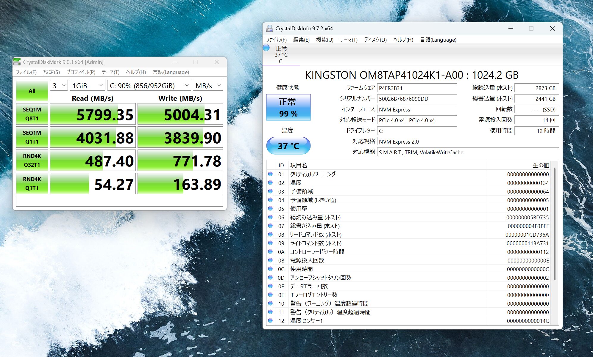Click status circle for Critical Warning row 01
The image size is (593, 357).
[x=270, y=174]
